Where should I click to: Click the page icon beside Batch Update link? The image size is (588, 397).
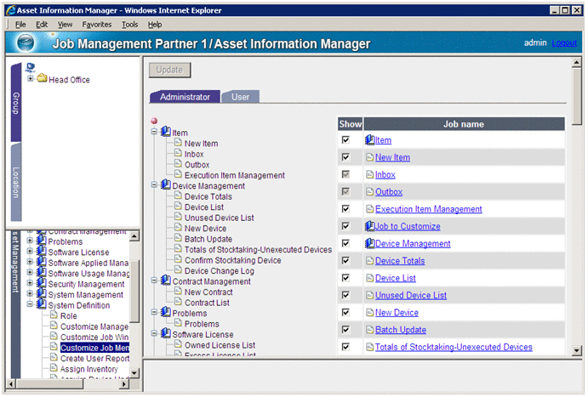pyautogui.click(x=369, y=330)
